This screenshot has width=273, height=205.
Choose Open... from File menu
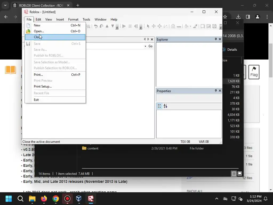(x=55, y=31)
